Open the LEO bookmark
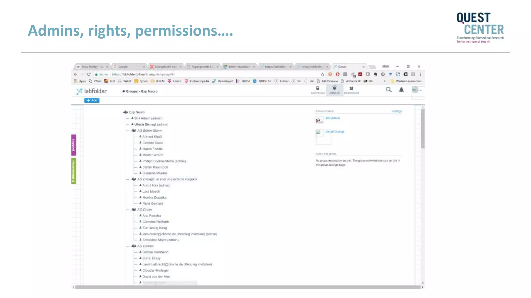The width and height of the screenshot is (531, 298). [110, 81]
